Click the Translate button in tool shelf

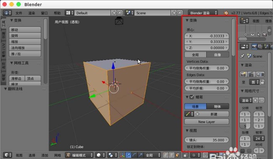tap(25, 30)
